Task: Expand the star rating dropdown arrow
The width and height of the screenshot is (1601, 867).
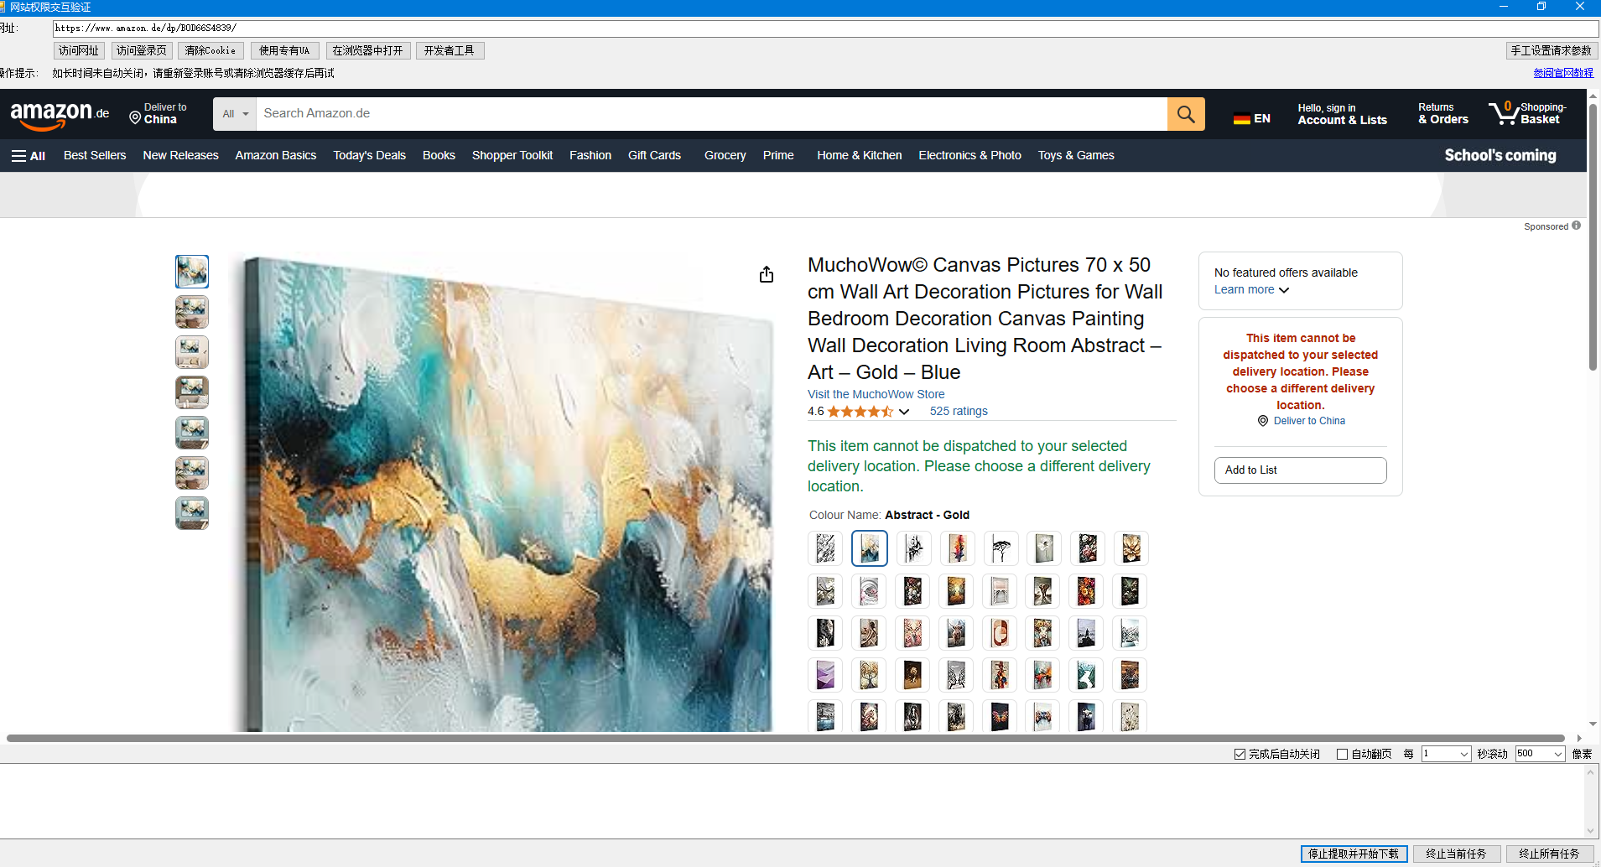Action: [x=904, y=412]
